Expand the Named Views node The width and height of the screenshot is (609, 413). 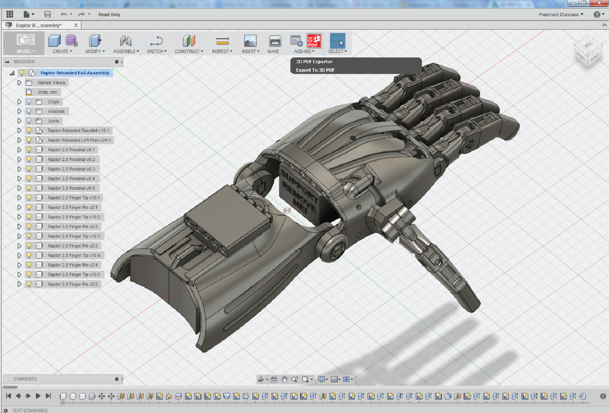pyautogui.click(x=19, y=82)
